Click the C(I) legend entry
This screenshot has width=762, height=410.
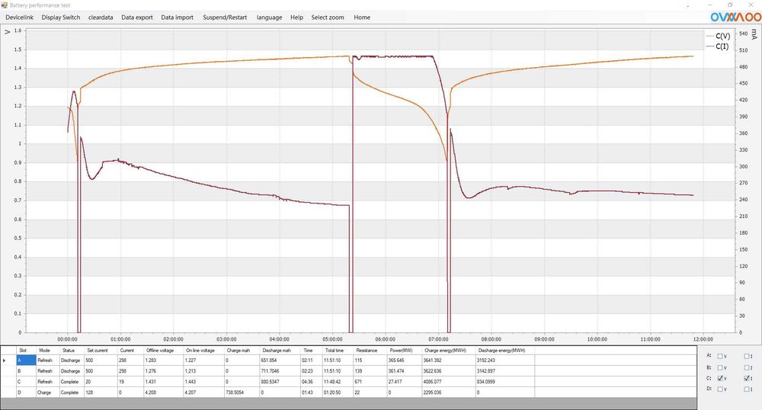(x=717, y=46)
